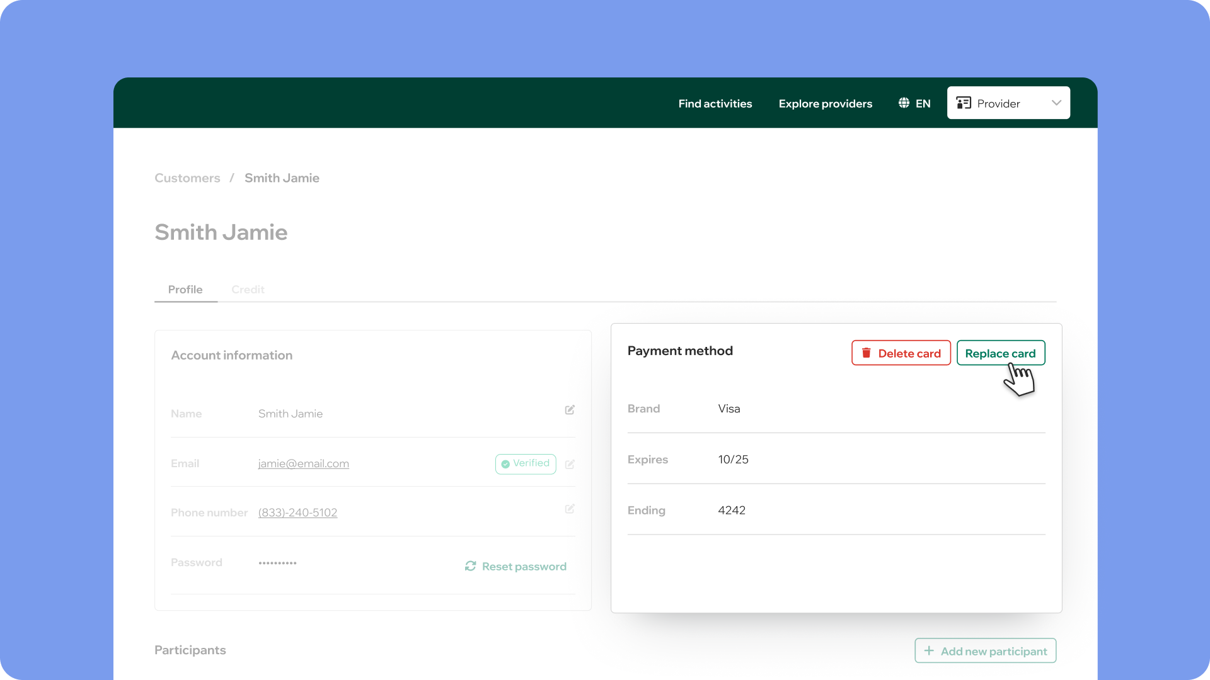The width and height of the screenshot is (1210, 680).
Task: Click the Verified email badge
Action: pyautogui.click(x=526, y=463)
